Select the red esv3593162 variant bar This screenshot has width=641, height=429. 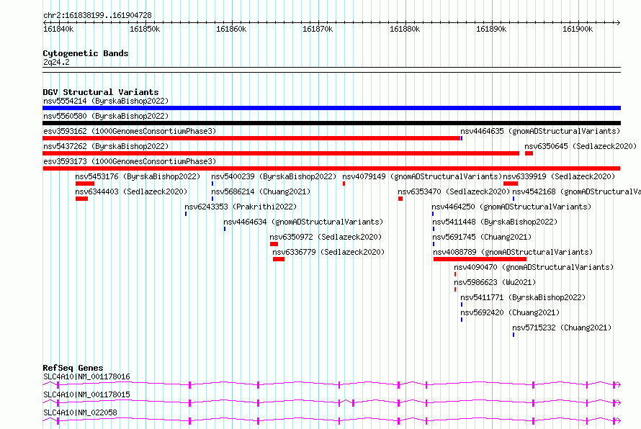pyautogui.click(x=251, y=138)
